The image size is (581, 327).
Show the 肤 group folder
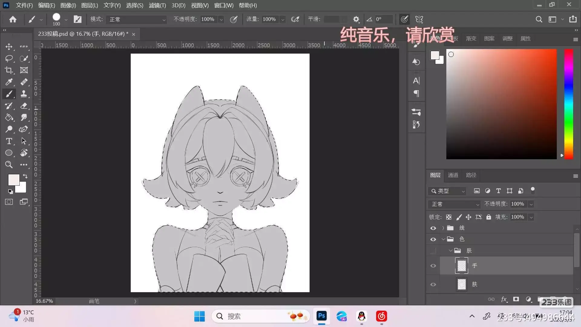(433, 251)
